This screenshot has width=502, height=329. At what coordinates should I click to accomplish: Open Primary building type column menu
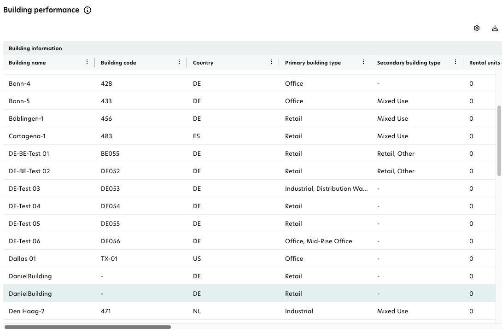point(363,62)
